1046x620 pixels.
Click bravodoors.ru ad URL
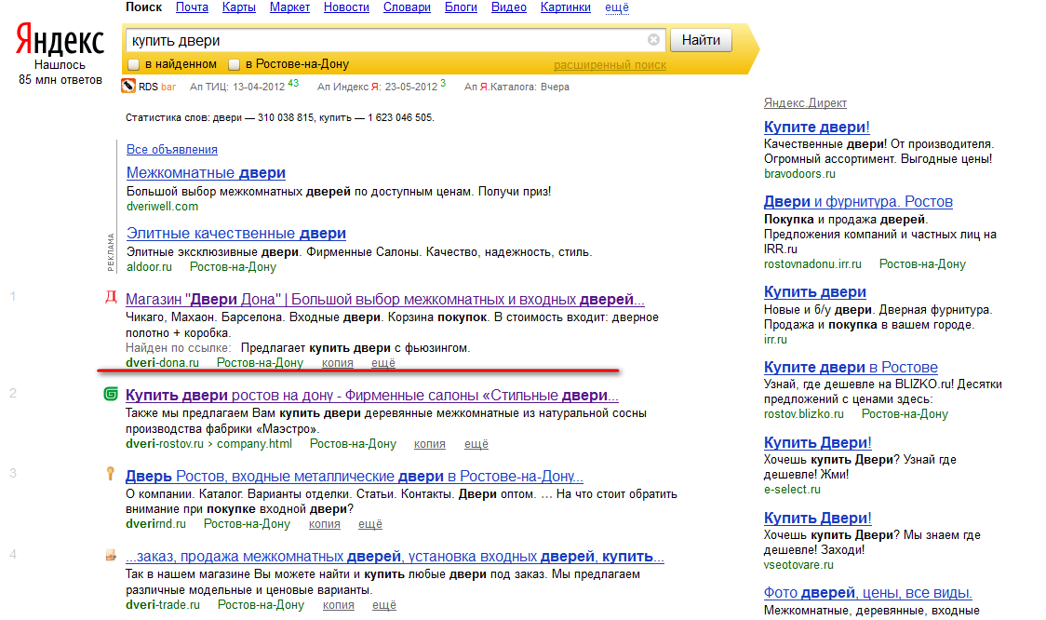coord(799,173)
